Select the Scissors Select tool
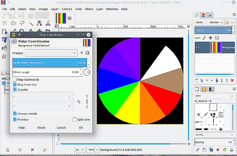 click(x=48, y=23)
